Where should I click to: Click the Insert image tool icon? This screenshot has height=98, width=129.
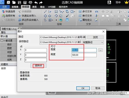[61, 20]
